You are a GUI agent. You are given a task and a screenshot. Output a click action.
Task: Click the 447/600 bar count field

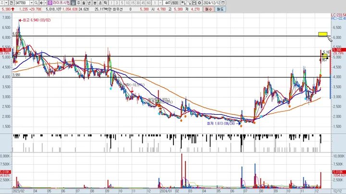click(x=171, y=3)
